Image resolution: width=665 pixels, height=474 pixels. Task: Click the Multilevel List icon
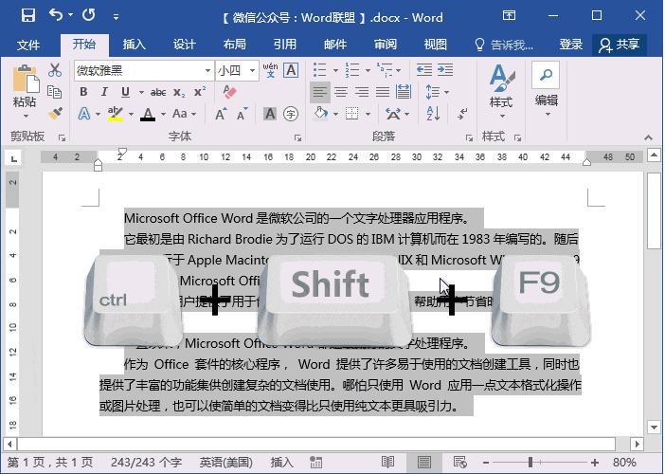coord(385,70)
